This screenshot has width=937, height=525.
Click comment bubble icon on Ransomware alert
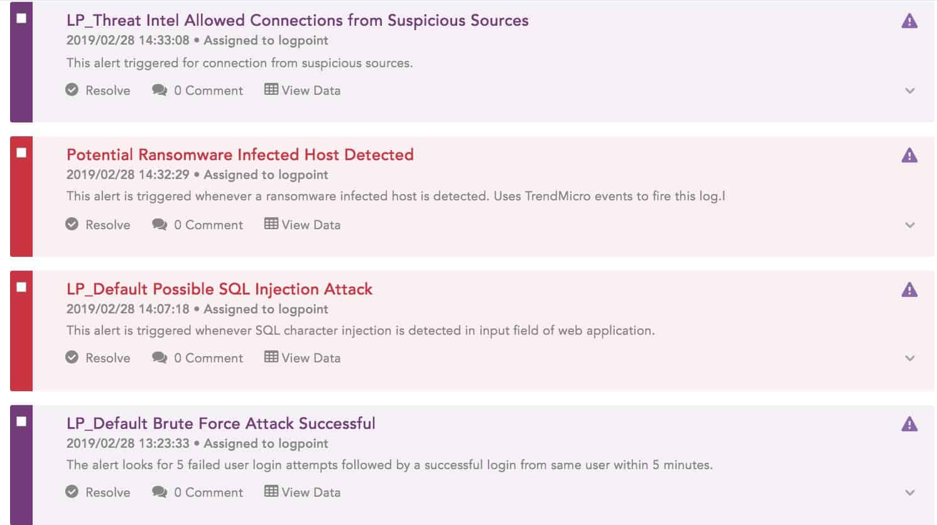pos(160,225)
